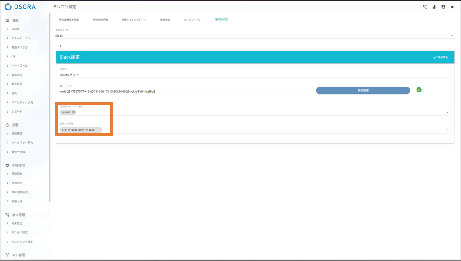Click the phone call icon in top bar
The height and width of the screenshot is (261, 461).
pos(425,7)
